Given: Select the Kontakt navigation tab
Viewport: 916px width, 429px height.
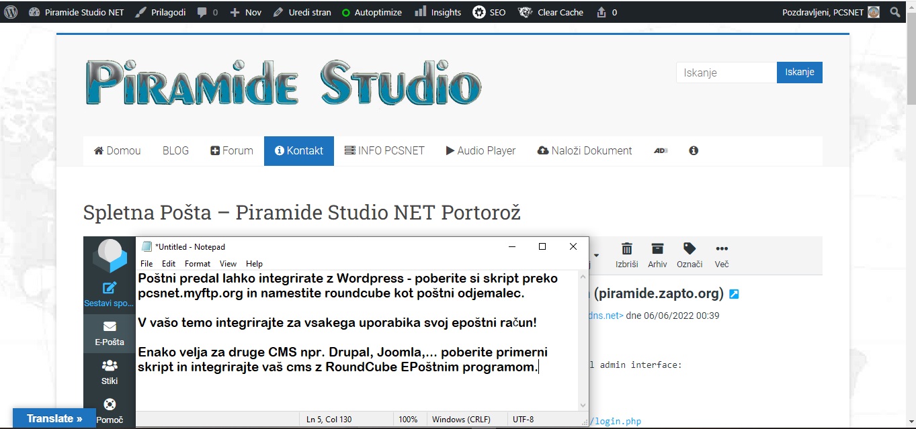Looking at the screenshot, I should point(299,150).
